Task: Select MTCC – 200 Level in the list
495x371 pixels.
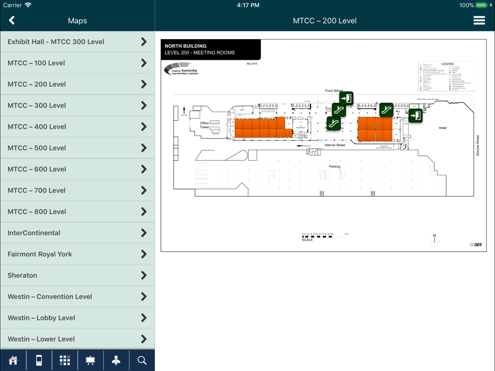Action: pos(77,84)
